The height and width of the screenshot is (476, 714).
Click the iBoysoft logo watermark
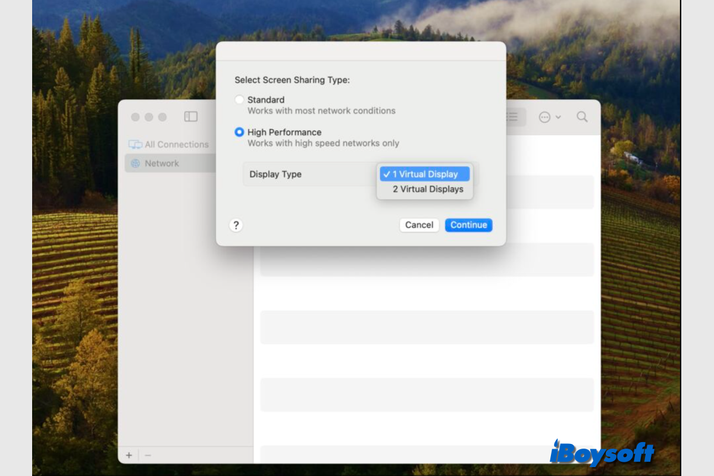coord(601,453)
